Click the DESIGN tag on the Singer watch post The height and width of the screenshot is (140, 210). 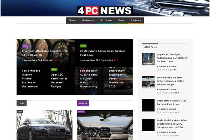pyautogui.click(x=26, y=46)
